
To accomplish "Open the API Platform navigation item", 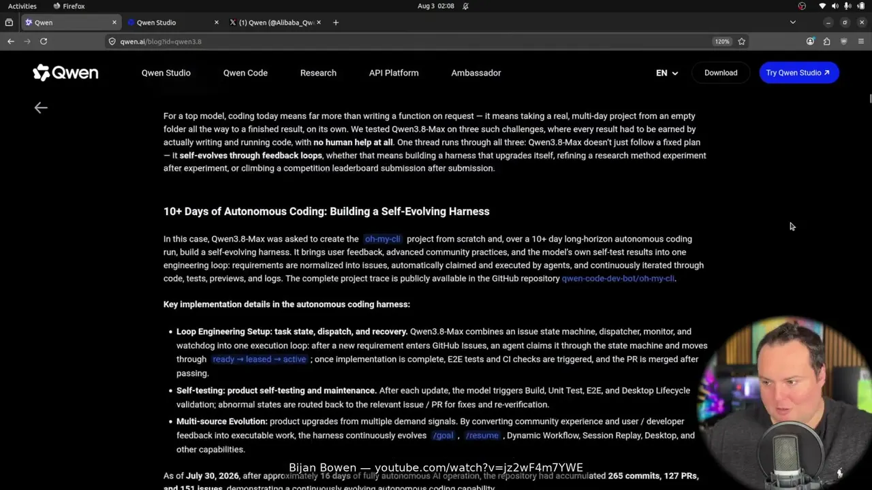I will point(394,73).
